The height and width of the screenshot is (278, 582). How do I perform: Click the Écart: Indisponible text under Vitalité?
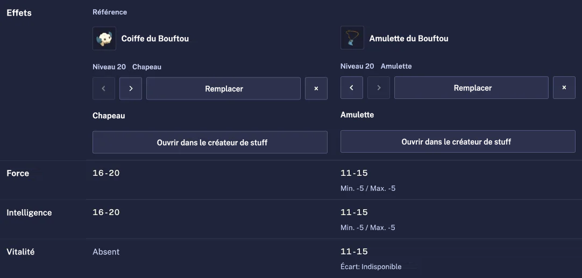coord(371,267)
